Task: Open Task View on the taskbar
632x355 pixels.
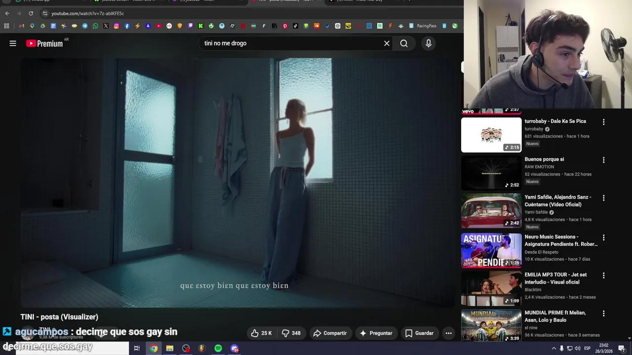Action: coord(137,348)
